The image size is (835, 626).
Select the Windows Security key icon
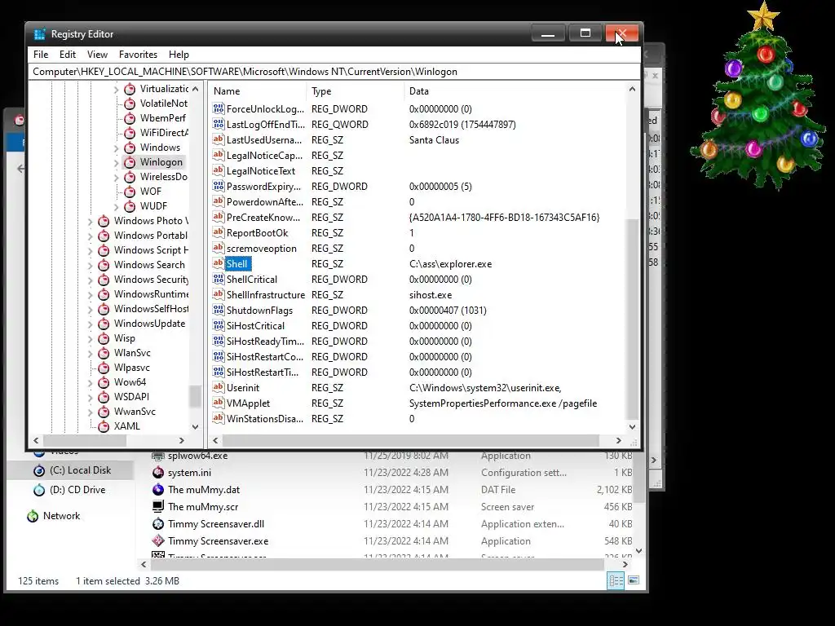point(104,280)
